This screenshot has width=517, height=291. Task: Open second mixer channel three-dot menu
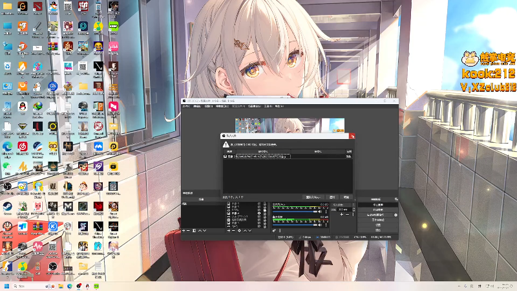(326, 224)
